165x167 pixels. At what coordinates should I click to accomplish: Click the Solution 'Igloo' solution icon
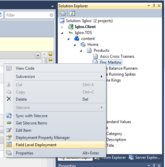point(62,21)
